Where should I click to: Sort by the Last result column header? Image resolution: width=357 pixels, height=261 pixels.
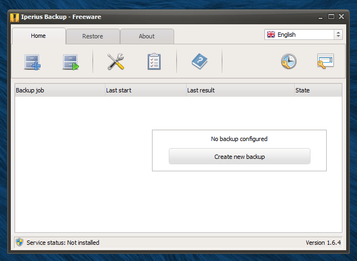240,90
